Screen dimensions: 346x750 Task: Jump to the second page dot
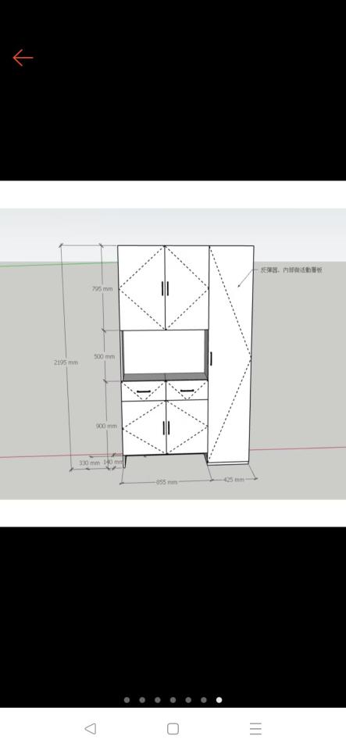pos(142,700)
